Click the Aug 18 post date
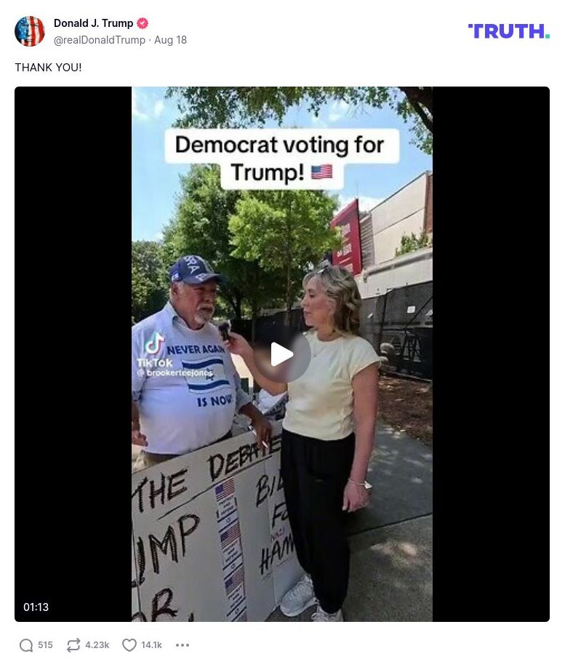The image size is (565, 667). (170, 40)
